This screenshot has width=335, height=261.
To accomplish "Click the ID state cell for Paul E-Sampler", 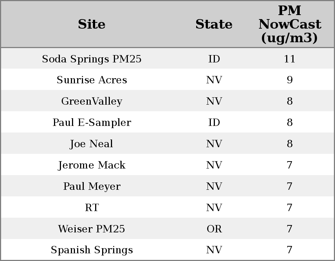I will (214, 123).
